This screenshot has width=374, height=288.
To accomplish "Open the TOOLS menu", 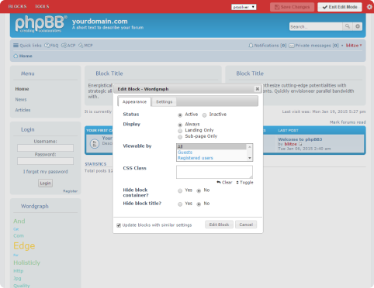I will (x=42, y=6).
